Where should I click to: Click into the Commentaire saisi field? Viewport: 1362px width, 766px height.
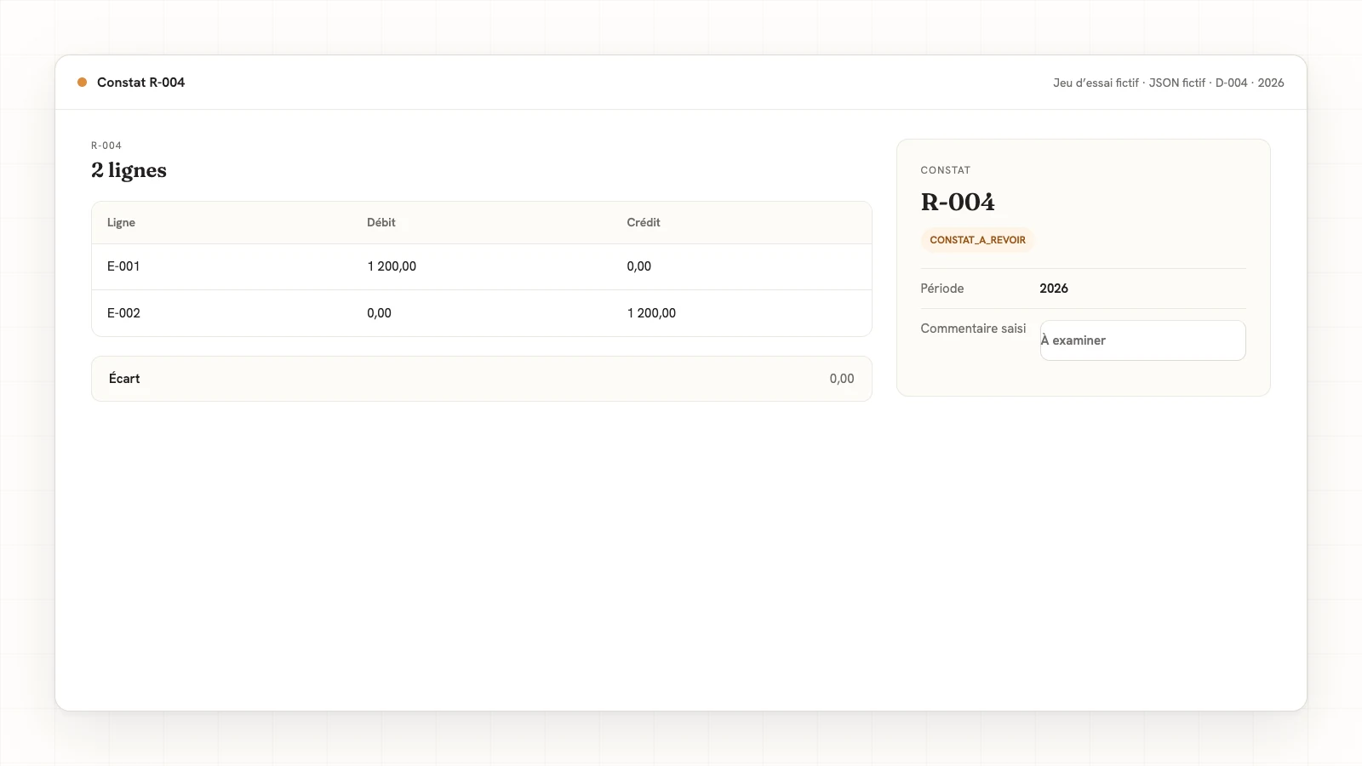(1142, 340)
